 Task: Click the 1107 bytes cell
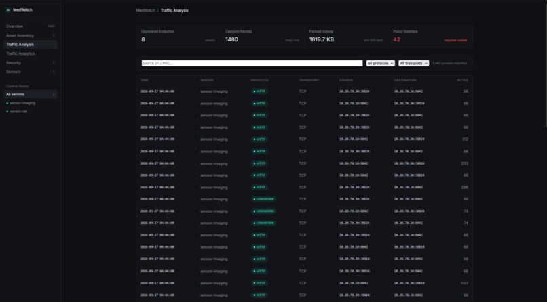pyautogui.click(x=464, y=283)
